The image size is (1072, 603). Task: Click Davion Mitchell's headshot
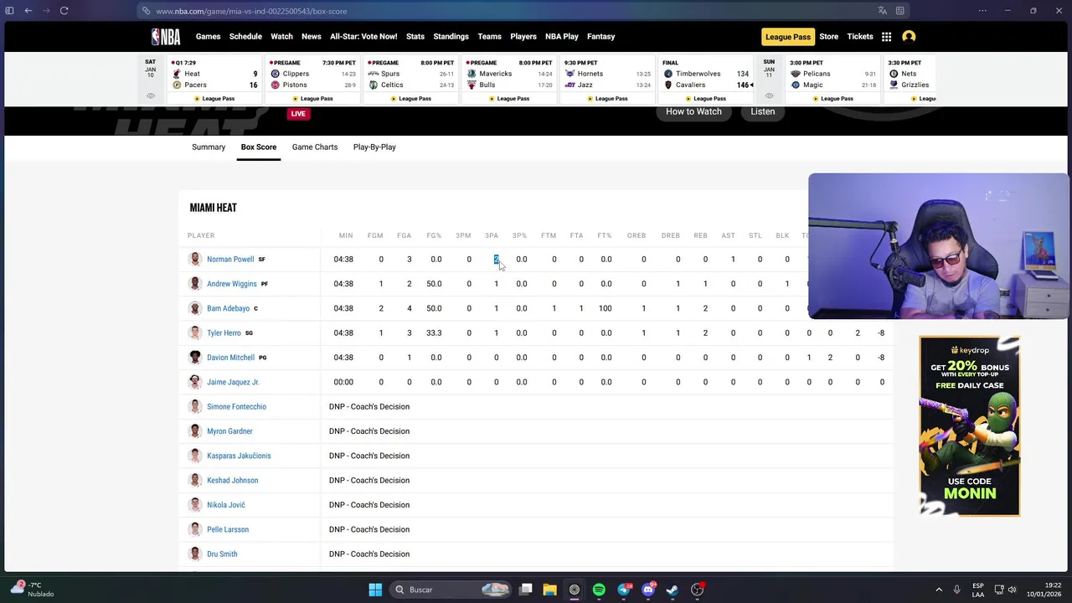tap(195, 358)
